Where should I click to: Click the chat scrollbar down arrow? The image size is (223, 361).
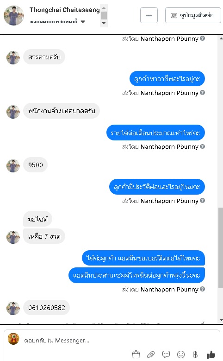(x=221, y=320)
